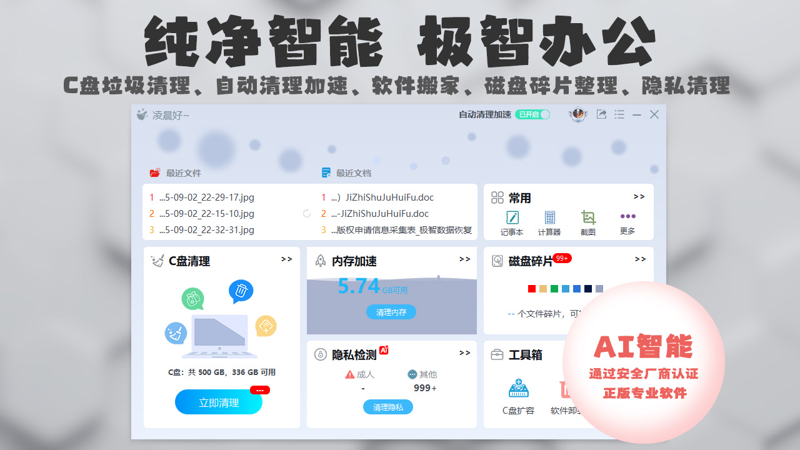This screenshot has width=800, height=450.
Task: Open the 内存加速 rocket icon
Action: [x=320, y=262]
